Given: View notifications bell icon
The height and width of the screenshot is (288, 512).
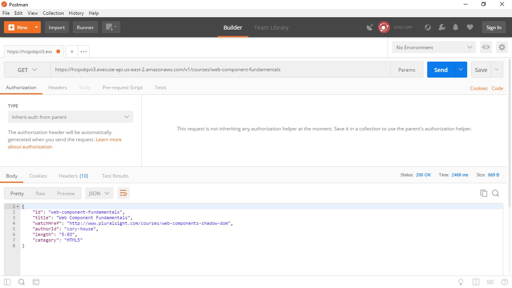Looking at the screenshot, I should 456,27.
